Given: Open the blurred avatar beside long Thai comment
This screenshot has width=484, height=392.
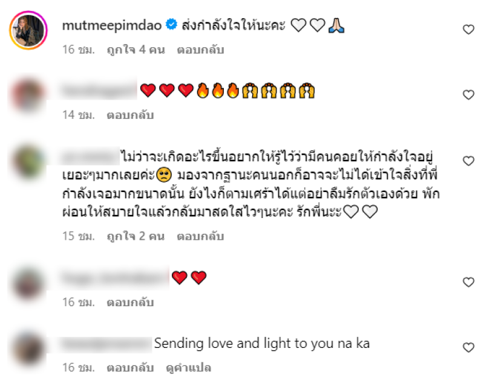Looking at the screenshot, I should point(28,161).
